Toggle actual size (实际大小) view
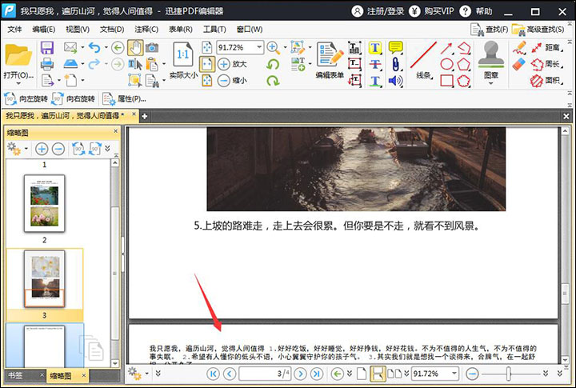This screenshot has width=576, height=388. pos(182,60)
